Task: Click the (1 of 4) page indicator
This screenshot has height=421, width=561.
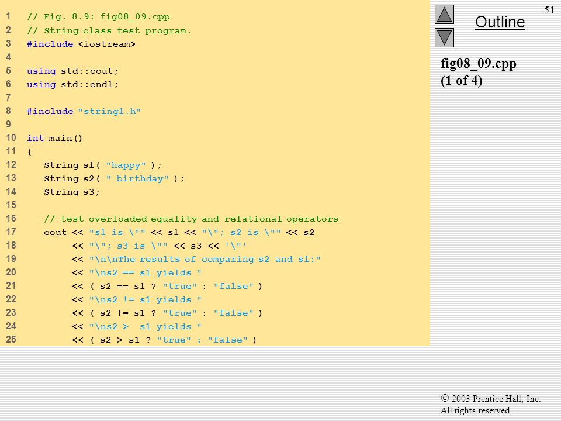Action: (x=462, y=81)
